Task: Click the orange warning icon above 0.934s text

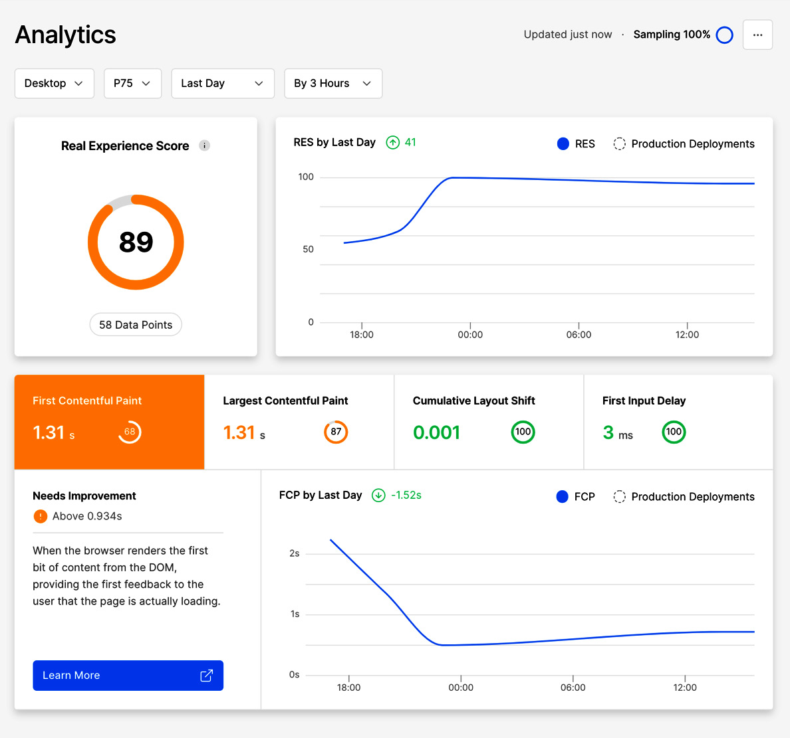Action: point(40,516)
